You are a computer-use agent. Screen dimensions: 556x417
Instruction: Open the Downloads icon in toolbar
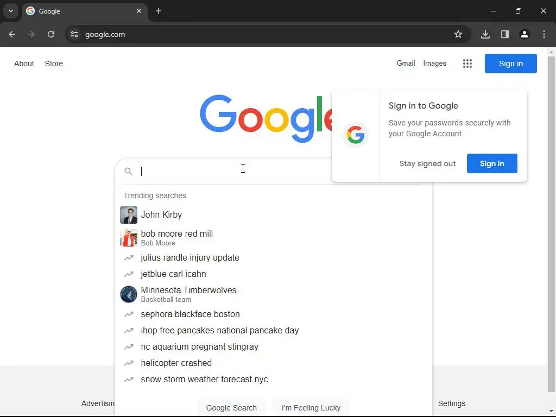pyautogui.click(x=485, y=34)
